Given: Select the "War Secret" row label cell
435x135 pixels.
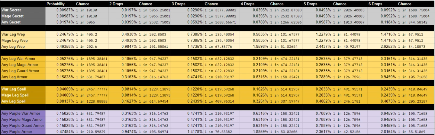Looking at the screenshot, I should click(23, 10).
